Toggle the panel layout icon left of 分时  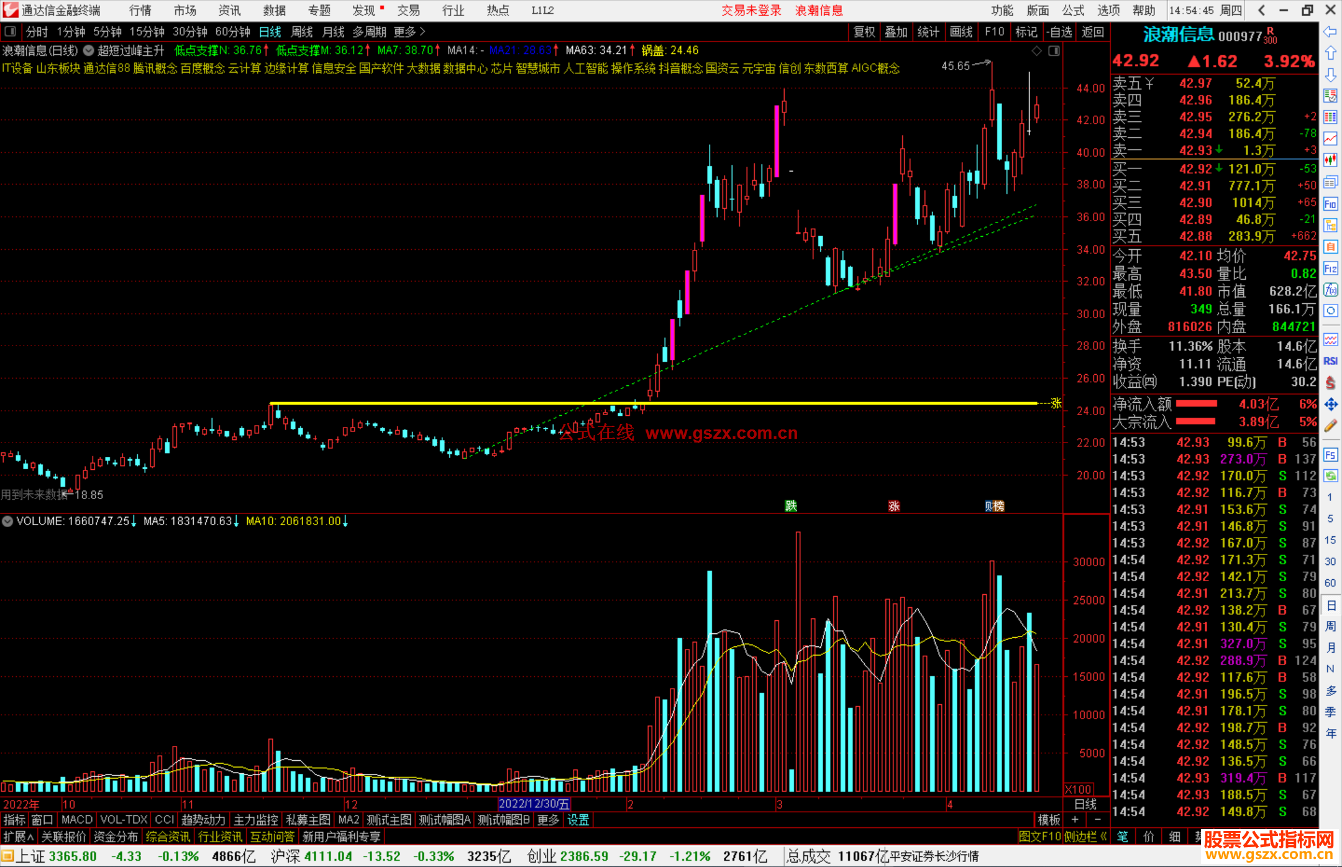click(x=10, y=32)
